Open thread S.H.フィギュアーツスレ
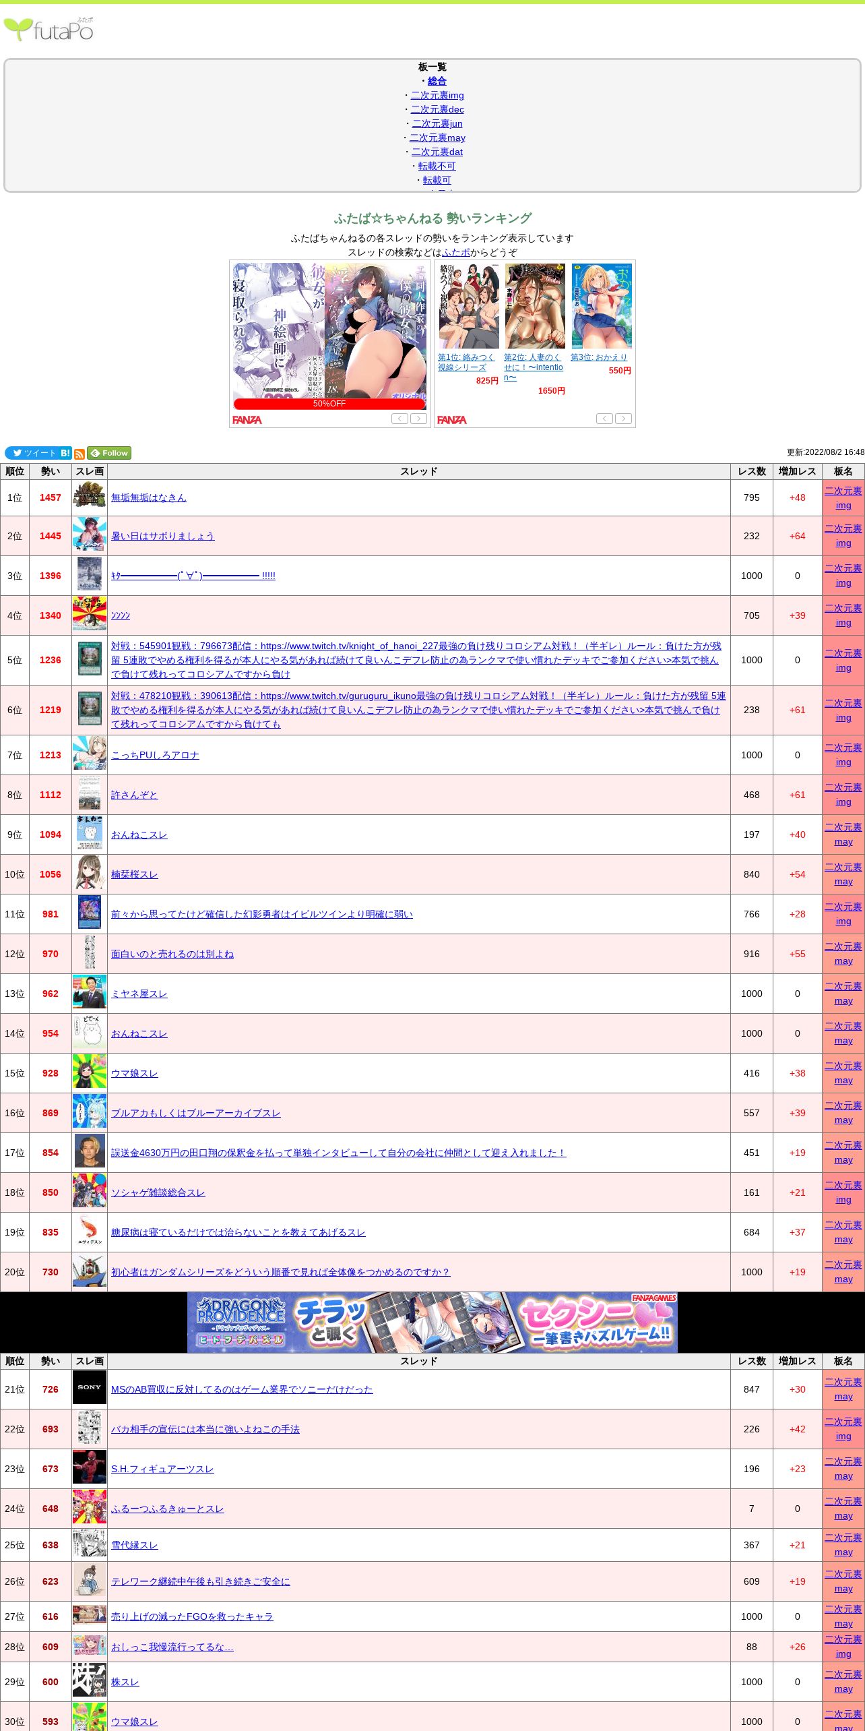865x1731 pixels. click(x=162, y=1469)
